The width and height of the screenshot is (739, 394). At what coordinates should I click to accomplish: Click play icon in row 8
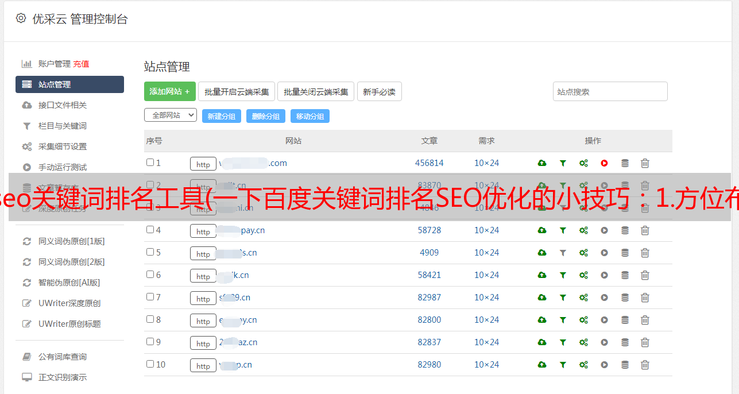click(x=604, y=320)
